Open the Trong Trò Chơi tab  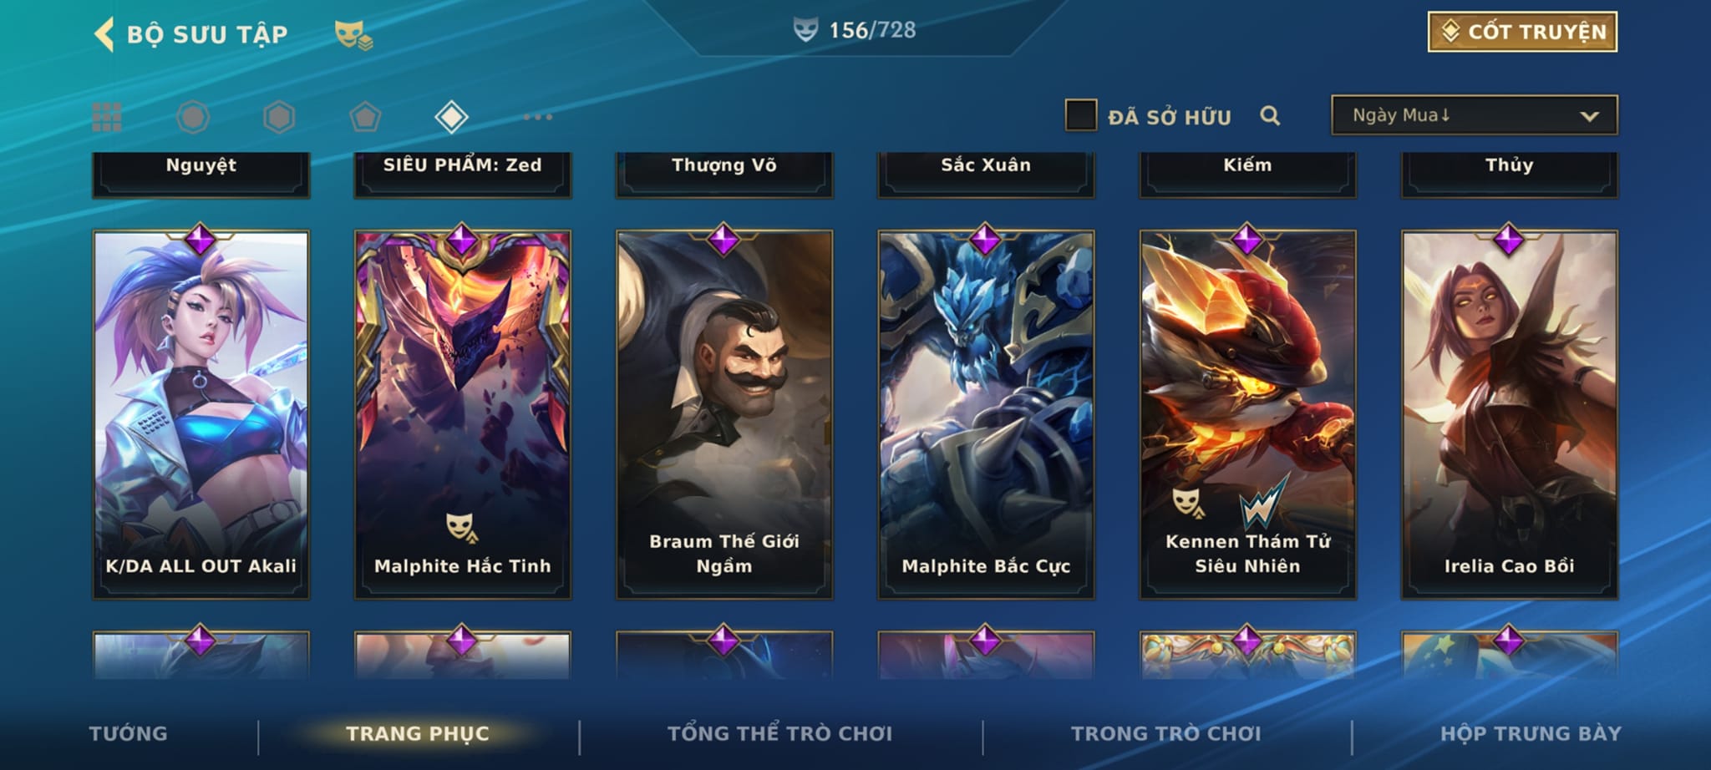pyautogui.click(x=1165, y=733)
